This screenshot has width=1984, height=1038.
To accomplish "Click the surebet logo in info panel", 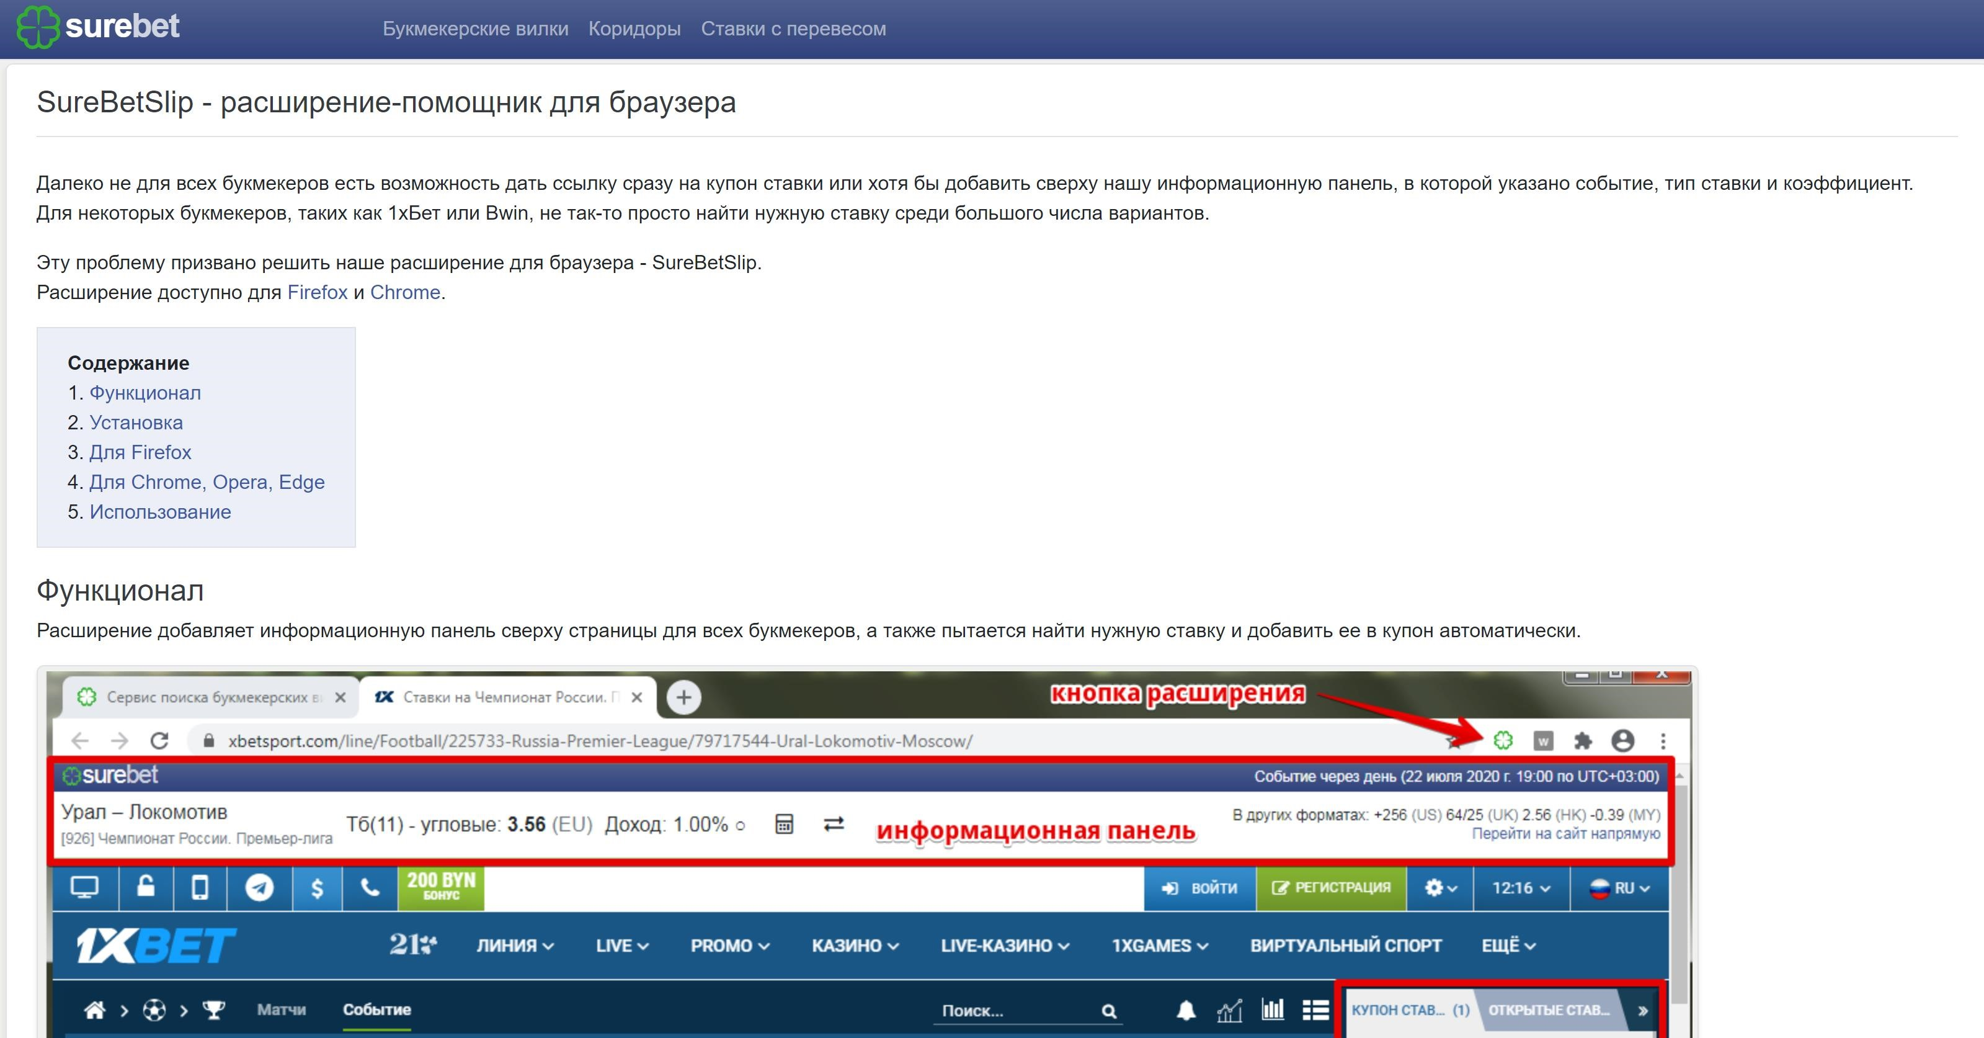I will (x=110, y=775).
